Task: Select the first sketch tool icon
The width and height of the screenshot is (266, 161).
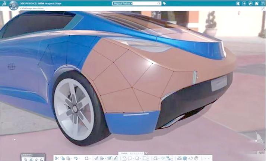Action: coord(96,158)
